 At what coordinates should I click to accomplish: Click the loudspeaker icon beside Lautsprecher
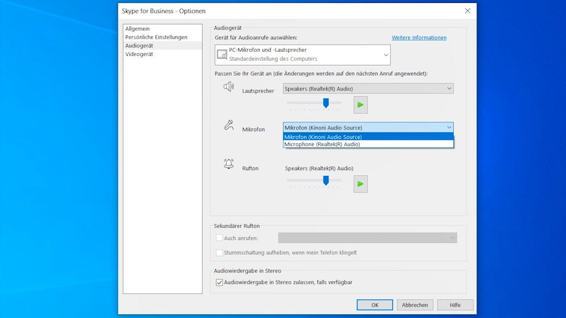(x=228, y=86)
